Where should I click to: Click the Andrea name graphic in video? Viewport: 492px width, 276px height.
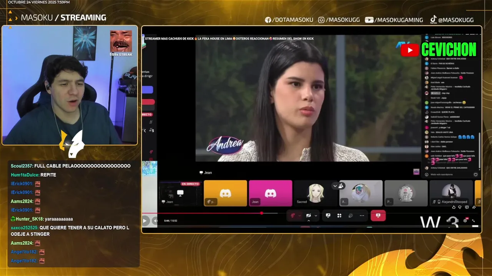click(225, 145)
